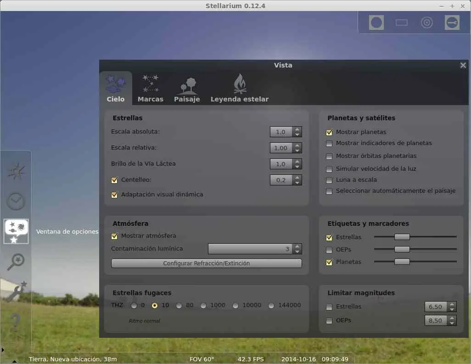Maximize the Stellarium window
The image size is (471, 364).
pos(452,6)
